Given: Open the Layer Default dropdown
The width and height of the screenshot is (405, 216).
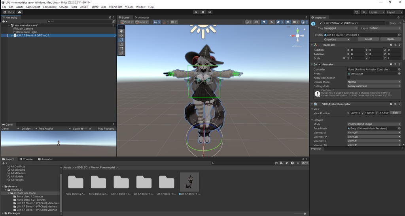Looking at the screenshot, I should pyautogui.click(x=384, y=28).
